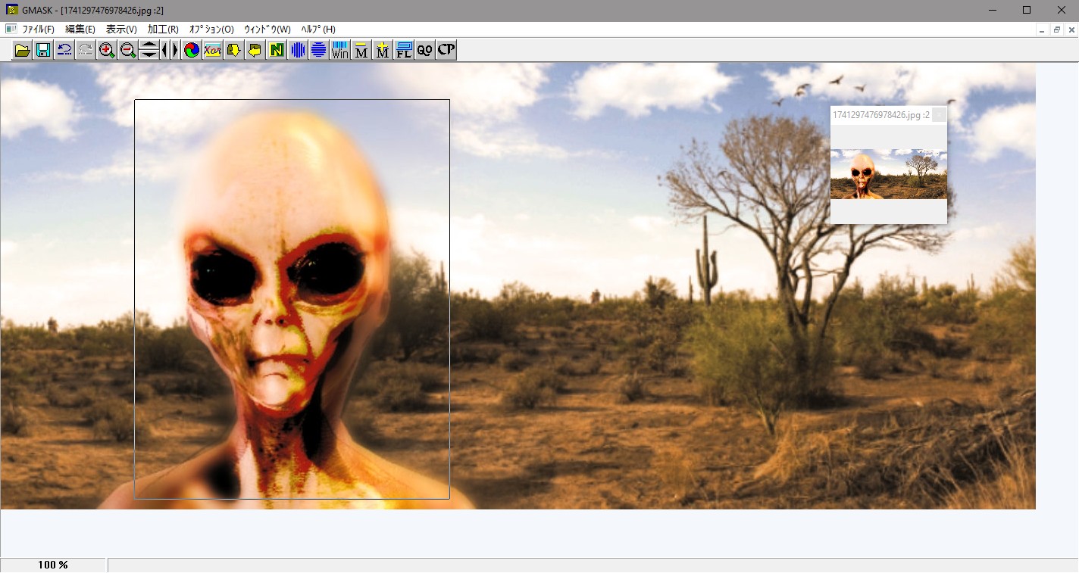
Task: Close the small preview window
Action: [939, 115]
